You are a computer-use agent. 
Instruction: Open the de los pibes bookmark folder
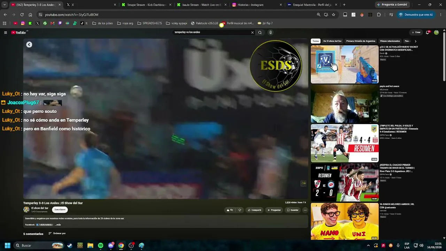(102, 23)
